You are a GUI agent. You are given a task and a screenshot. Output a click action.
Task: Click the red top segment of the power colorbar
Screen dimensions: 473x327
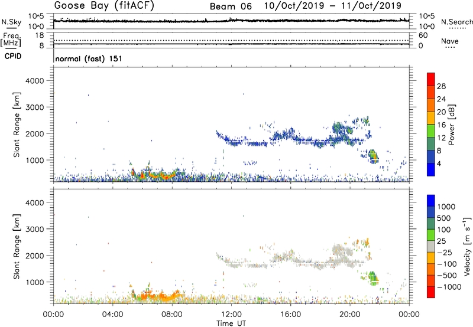tap(431, 79)
